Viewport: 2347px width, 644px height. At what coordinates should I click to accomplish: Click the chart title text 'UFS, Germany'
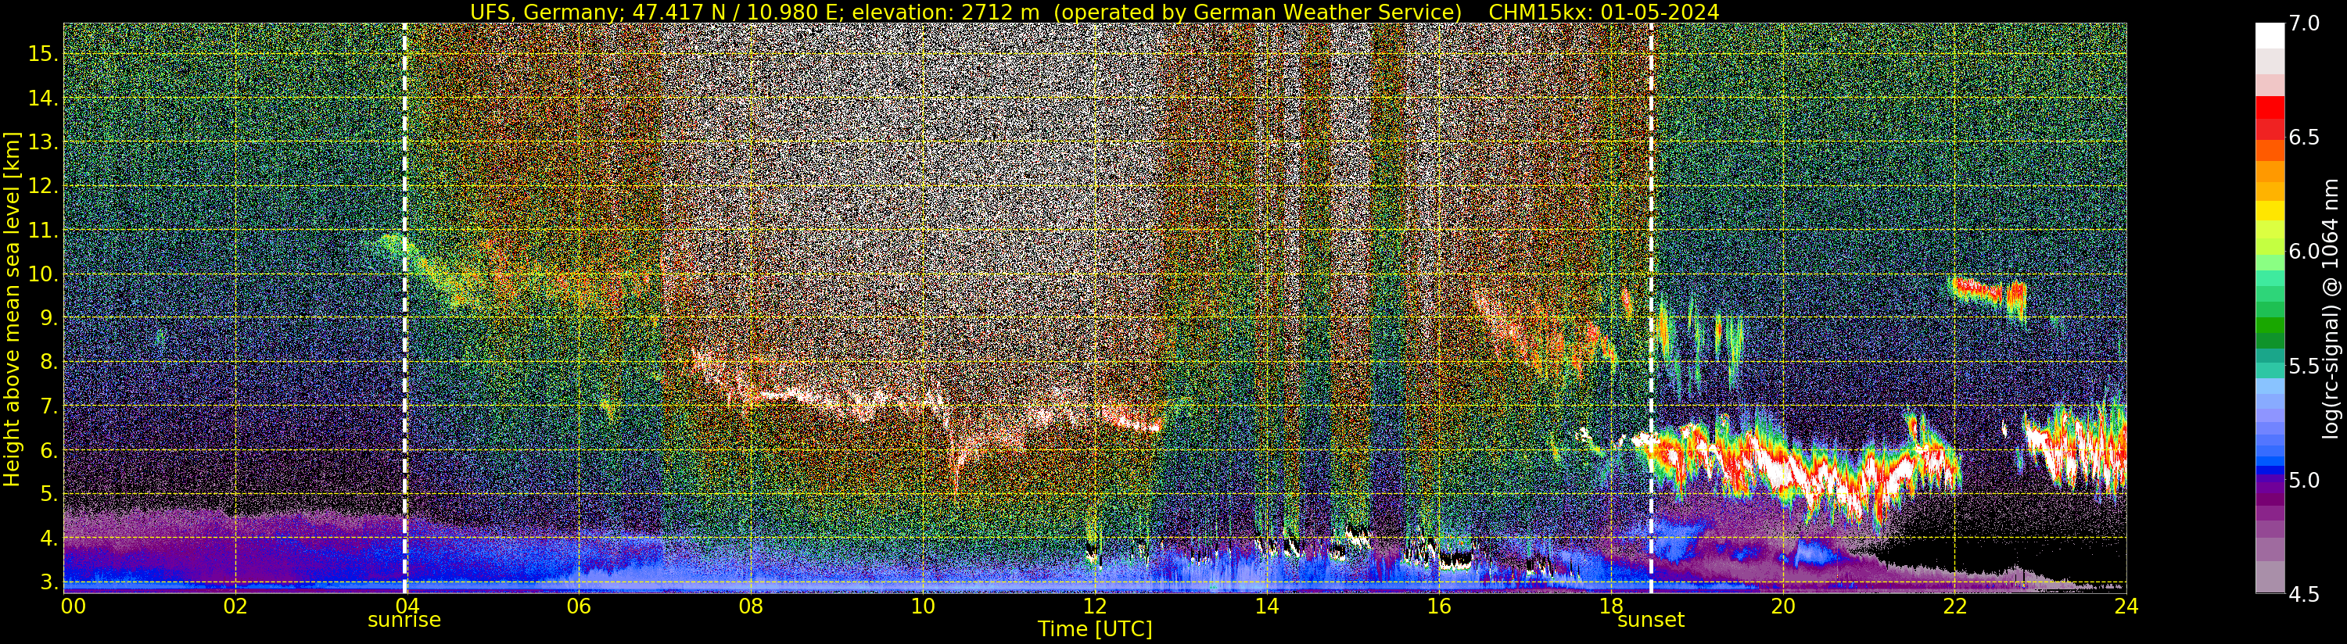tap(545, 12)
